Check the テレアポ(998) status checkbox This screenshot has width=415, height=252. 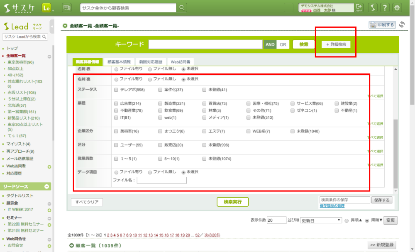click(116, 90)
